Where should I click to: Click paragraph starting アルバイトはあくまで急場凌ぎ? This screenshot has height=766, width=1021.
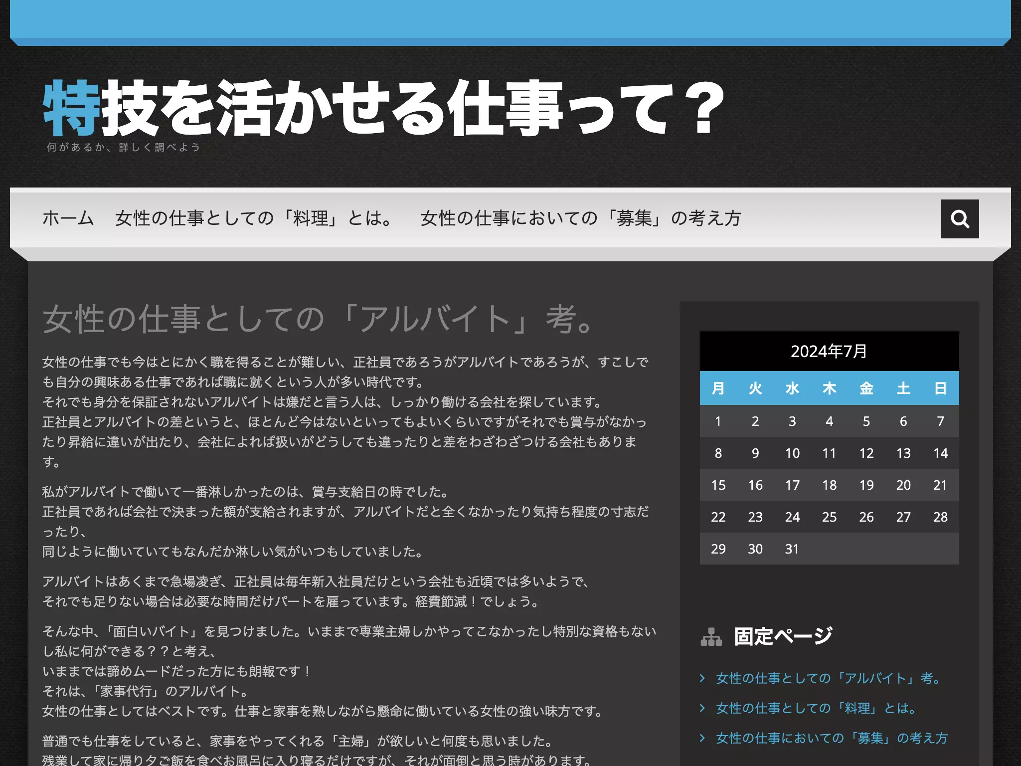click(x=316, y=591)
